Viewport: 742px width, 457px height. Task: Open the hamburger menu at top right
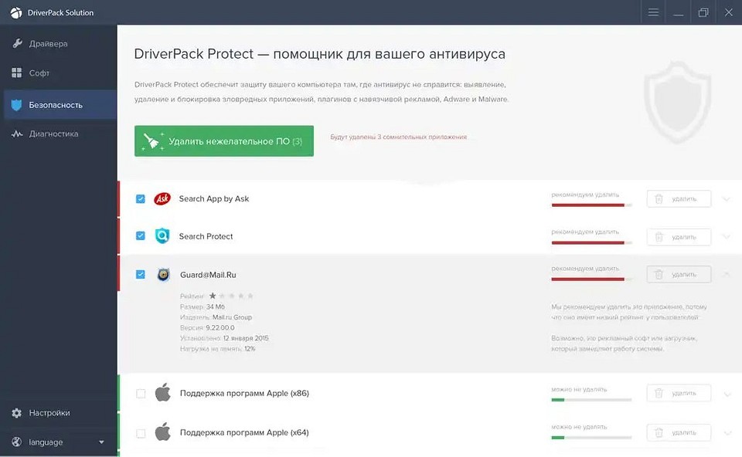pyautogui.click(x=652, y=12)
